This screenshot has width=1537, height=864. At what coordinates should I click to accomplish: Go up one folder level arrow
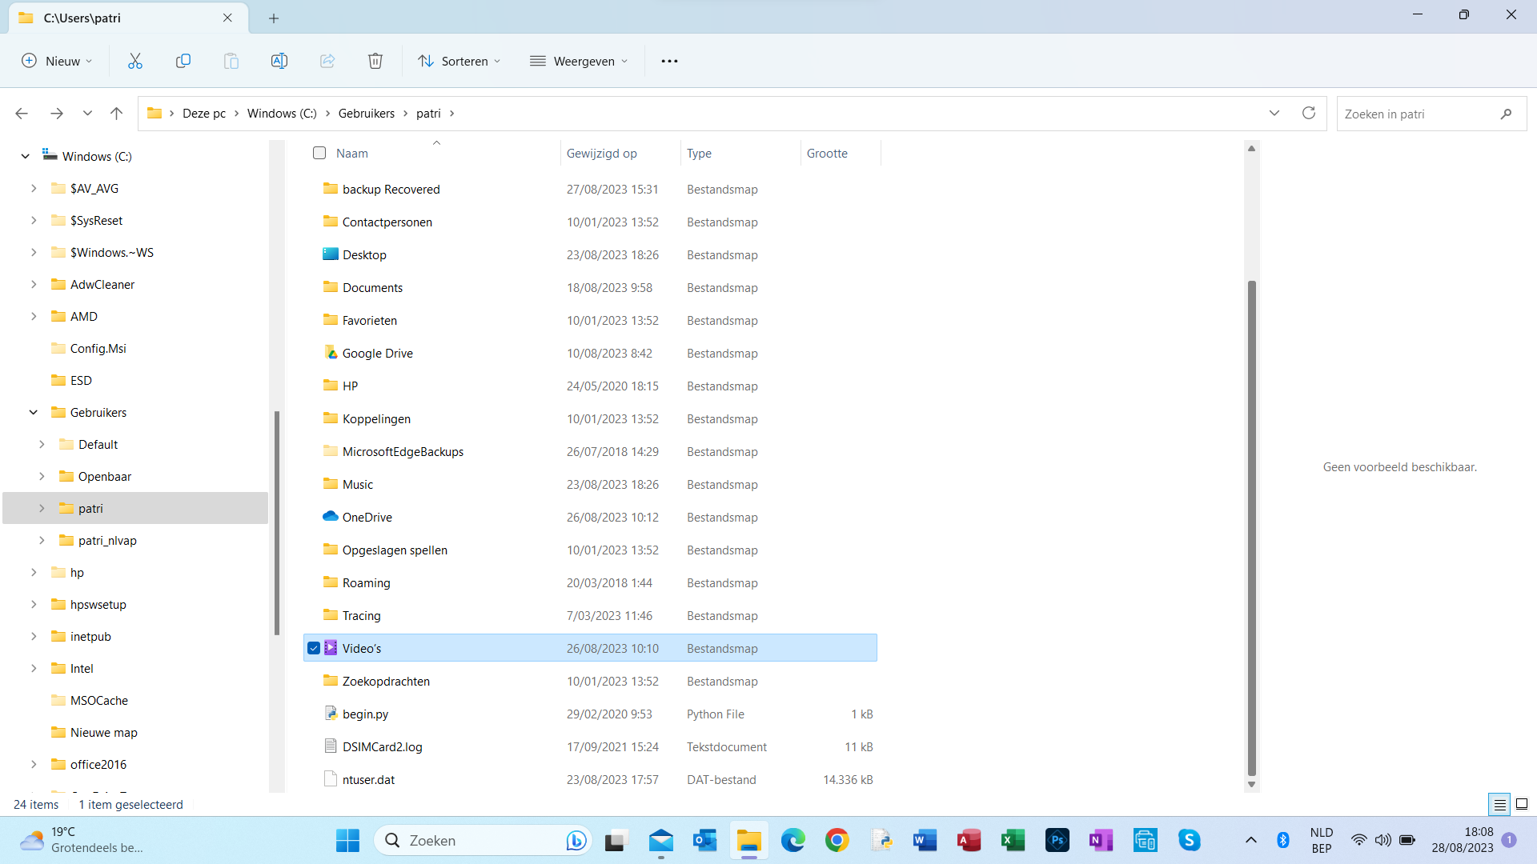[x=117, y=114]
